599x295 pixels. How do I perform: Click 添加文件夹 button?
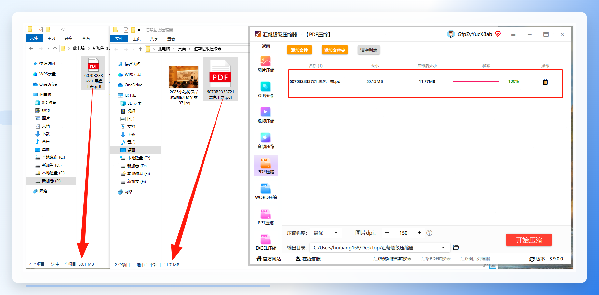point(335,50)
